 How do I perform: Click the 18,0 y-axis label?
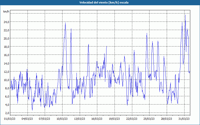[x=6, y=47]
